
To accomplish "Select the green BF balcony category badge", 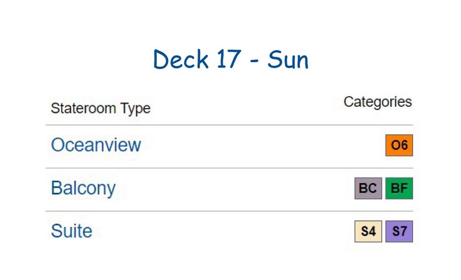I will tap(399, 188).
